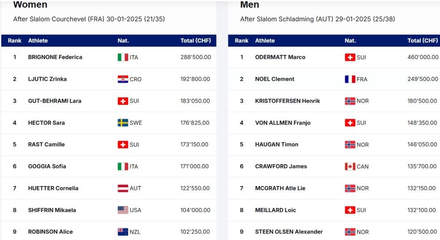The width and height of the screenshot is (440, 240).
Task: Click the France flag next to NOEL Clement
Action: coord(350,79)
